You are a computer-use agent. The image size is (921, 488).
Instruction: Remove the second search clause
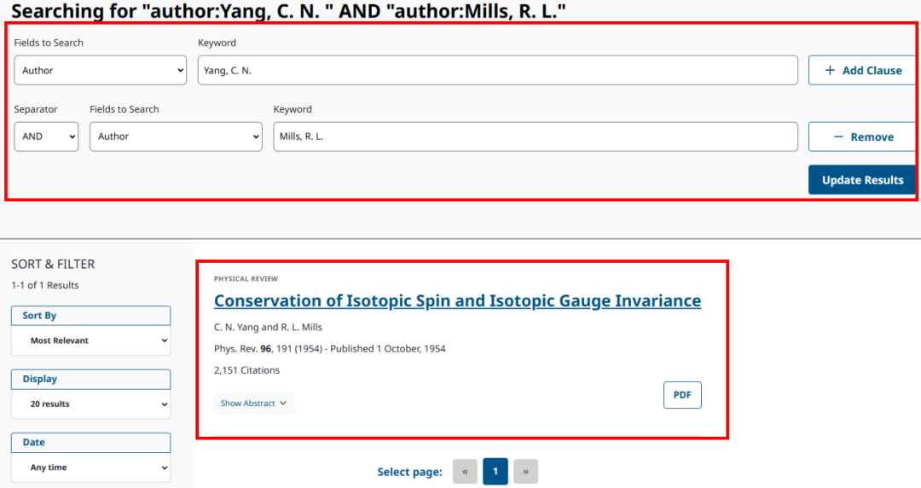[861, 137]
